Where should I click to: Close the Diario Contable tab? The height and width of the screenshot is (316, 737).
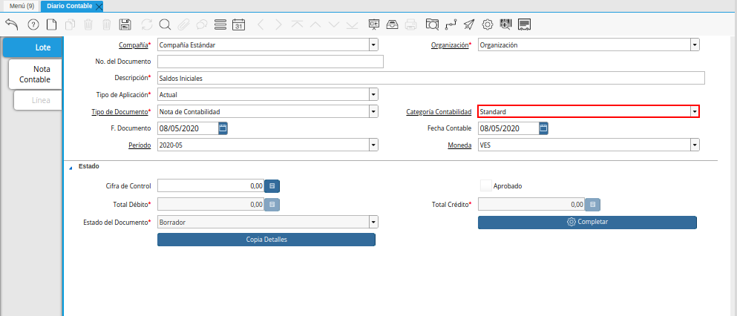(x=98, y=7)
